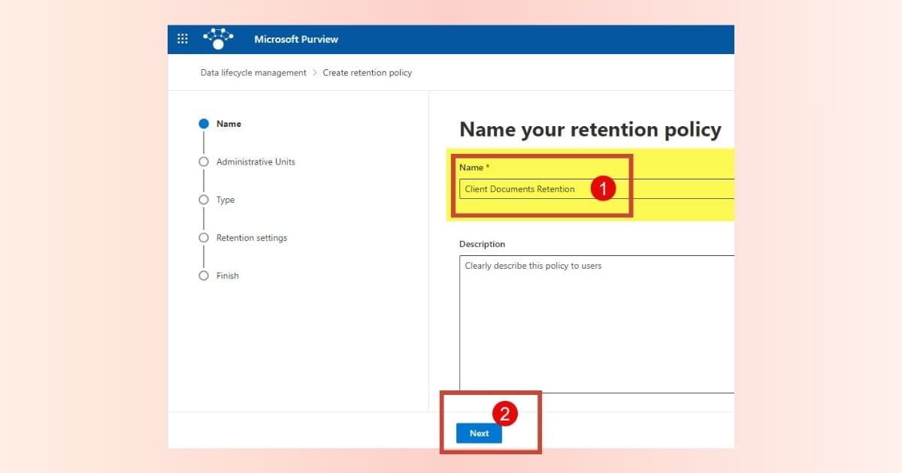902x473 pixels.
Task: Jump to the Type step label
Action: 225,200
